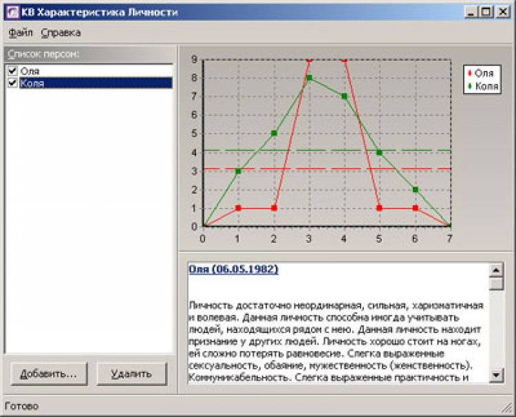516x417 pixels.
Task: Click the application icon in title bar
Action: tap(13, 12)
